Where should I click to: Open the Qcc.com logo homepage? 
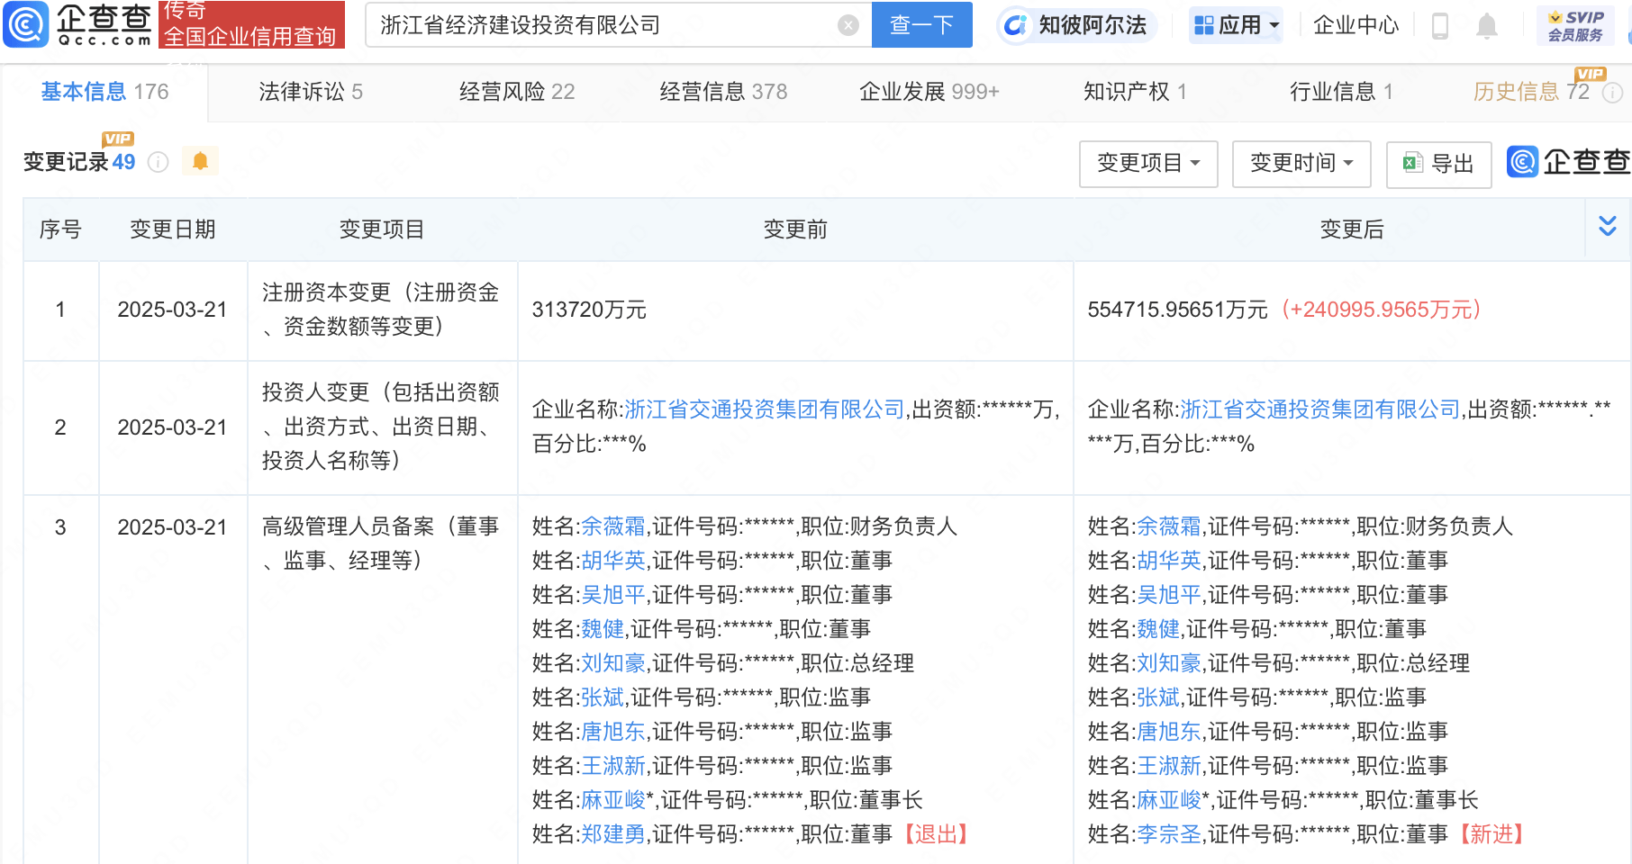click(78, 24)
